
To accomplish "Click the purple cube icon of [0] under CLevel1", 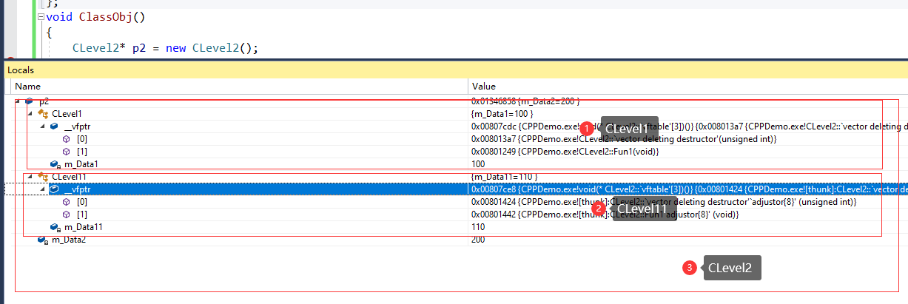I will point(67,139).
